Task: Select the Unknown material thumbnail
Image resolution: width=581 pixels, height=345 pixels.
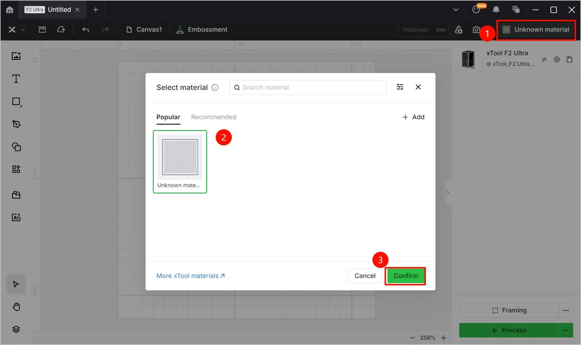Action: pos(180,161)
